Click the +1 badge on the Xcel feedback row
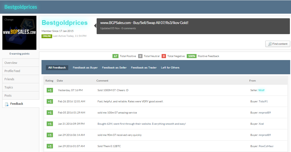 point(50,124)
